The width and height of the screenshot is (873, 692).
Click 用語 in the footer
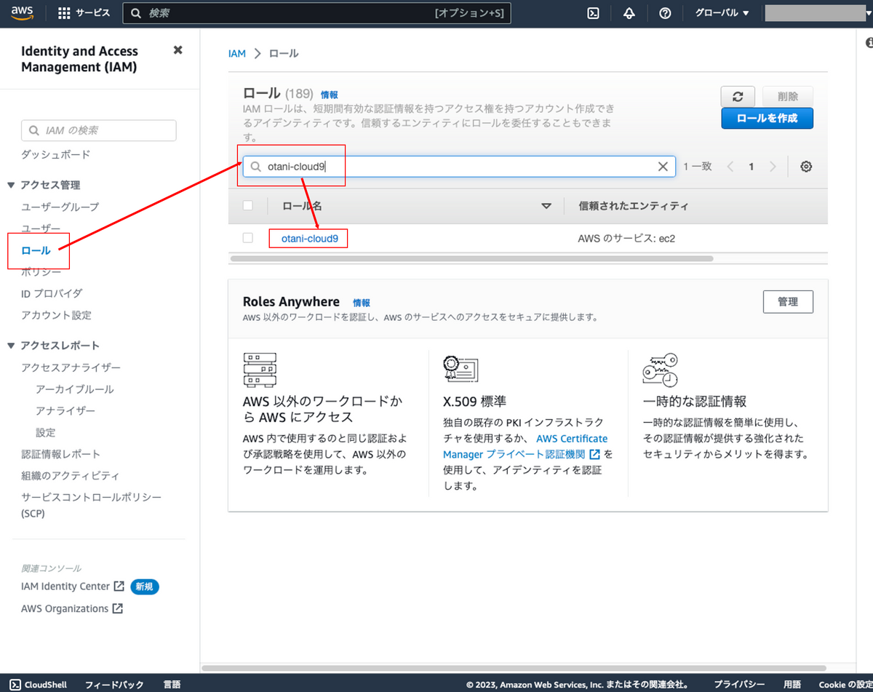(792, 685)
